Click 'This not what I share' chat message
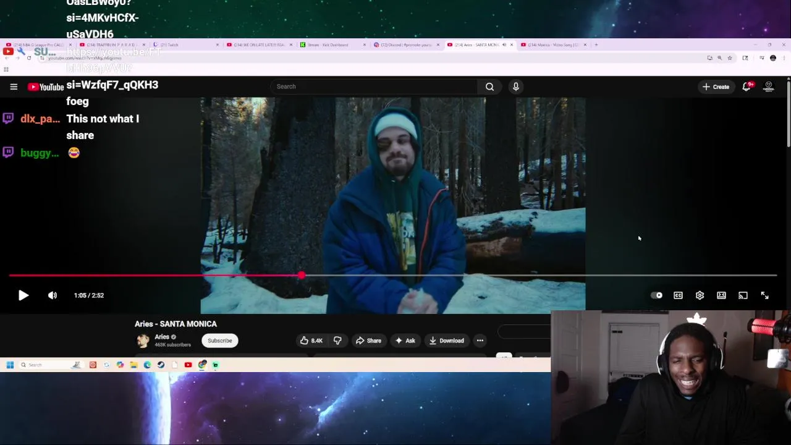 coord(103,127)
